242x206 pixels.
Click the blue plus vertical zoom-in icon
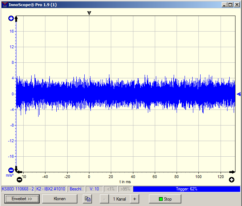click(11, 18)
